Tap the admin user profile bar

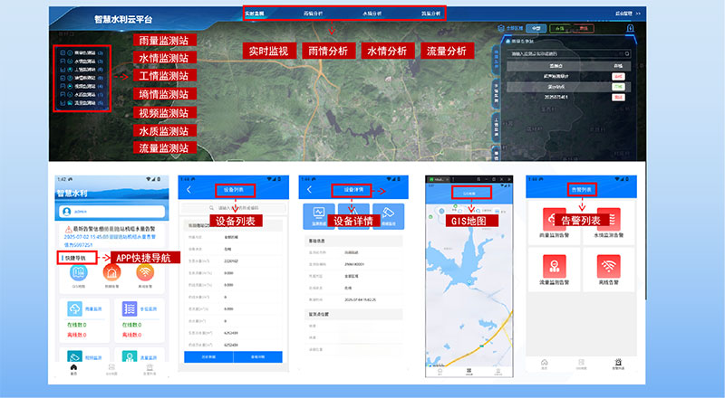[x=109, y=211]
